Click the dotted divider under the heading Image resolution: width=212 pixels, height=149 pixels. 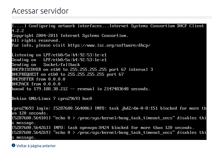tap(112, 17)
